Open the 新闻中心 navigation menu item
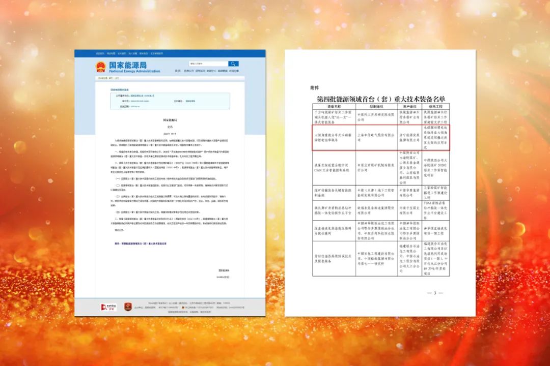This screenshot has width=550, height=366. point(211,71)
